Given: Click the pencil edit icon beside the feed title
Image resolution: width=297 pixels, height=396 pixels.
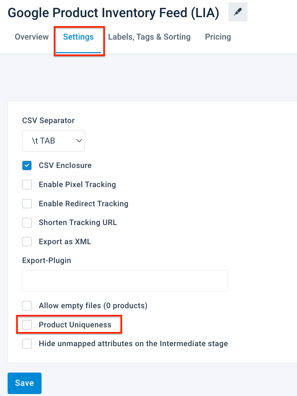Looking at the screenshot, I should (238, 12).
